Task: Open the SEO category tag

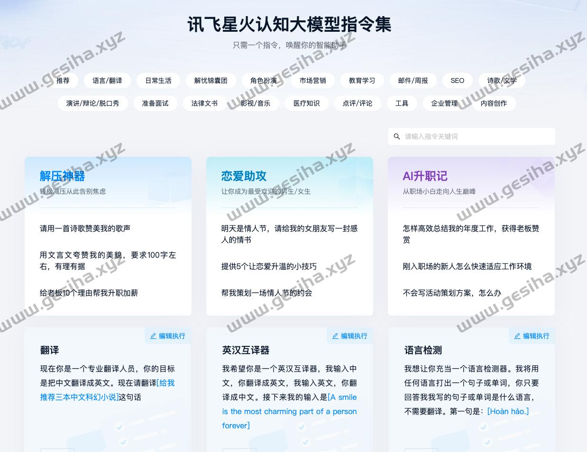Action: pyautogui.click(x=457, y=81)
